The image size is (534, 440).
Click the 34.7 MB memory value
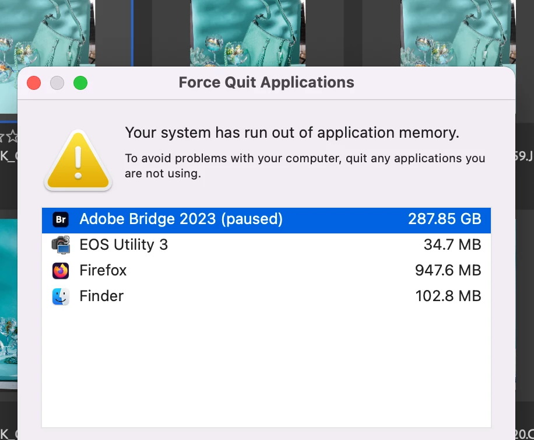click(452, 245)
